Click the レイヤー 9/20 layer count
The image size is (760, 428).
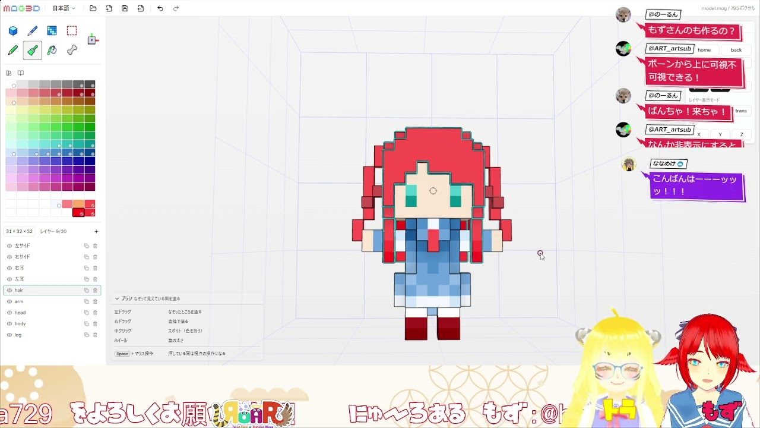coord(53,231)
